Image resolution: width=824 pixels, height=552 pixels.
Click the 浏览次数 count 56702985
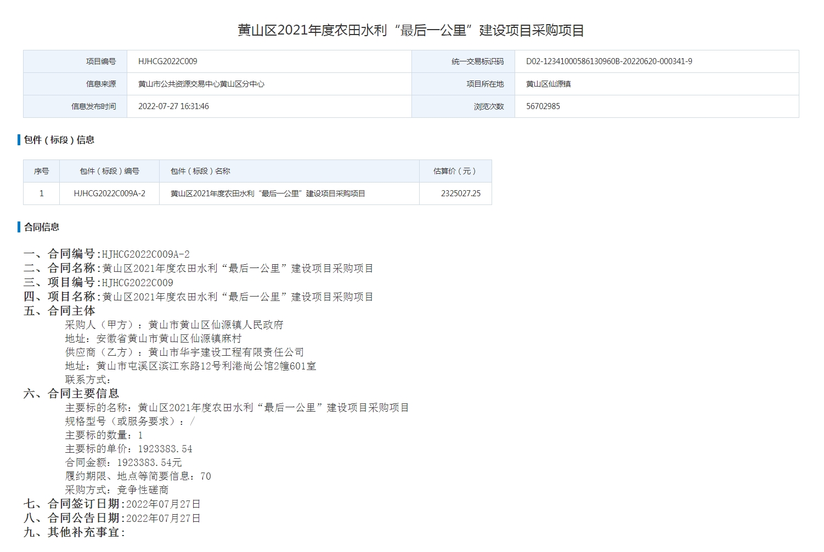[x=543, y=106]
